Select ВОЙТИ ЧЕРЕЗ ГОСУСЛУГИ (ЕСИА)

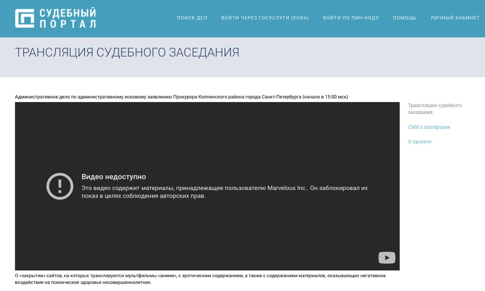pos(265,18)
